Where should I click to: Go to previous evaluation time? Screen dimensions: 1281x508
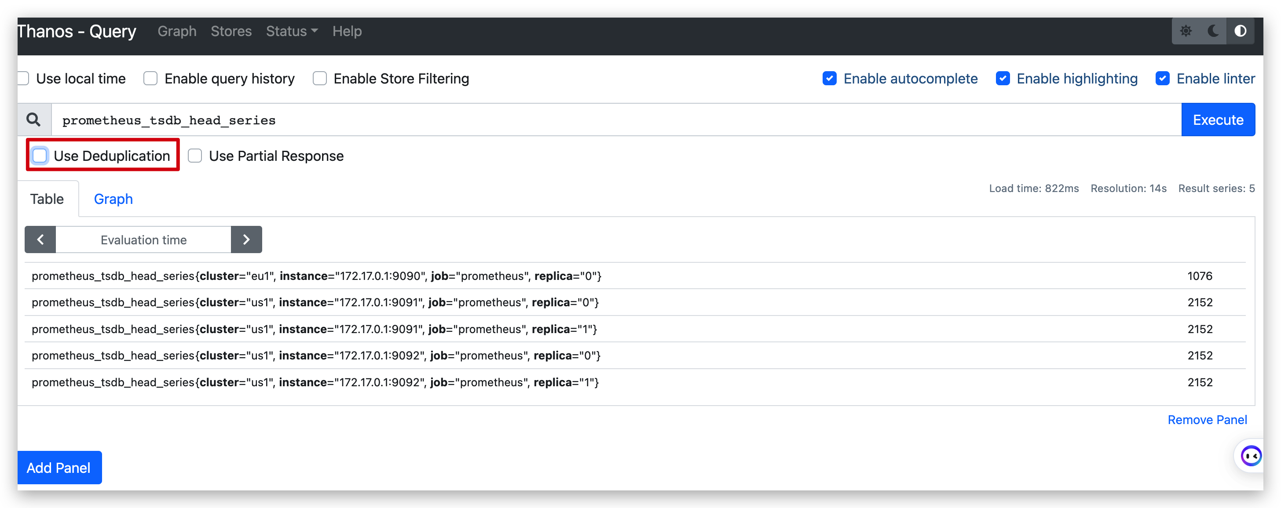[40, 240]
